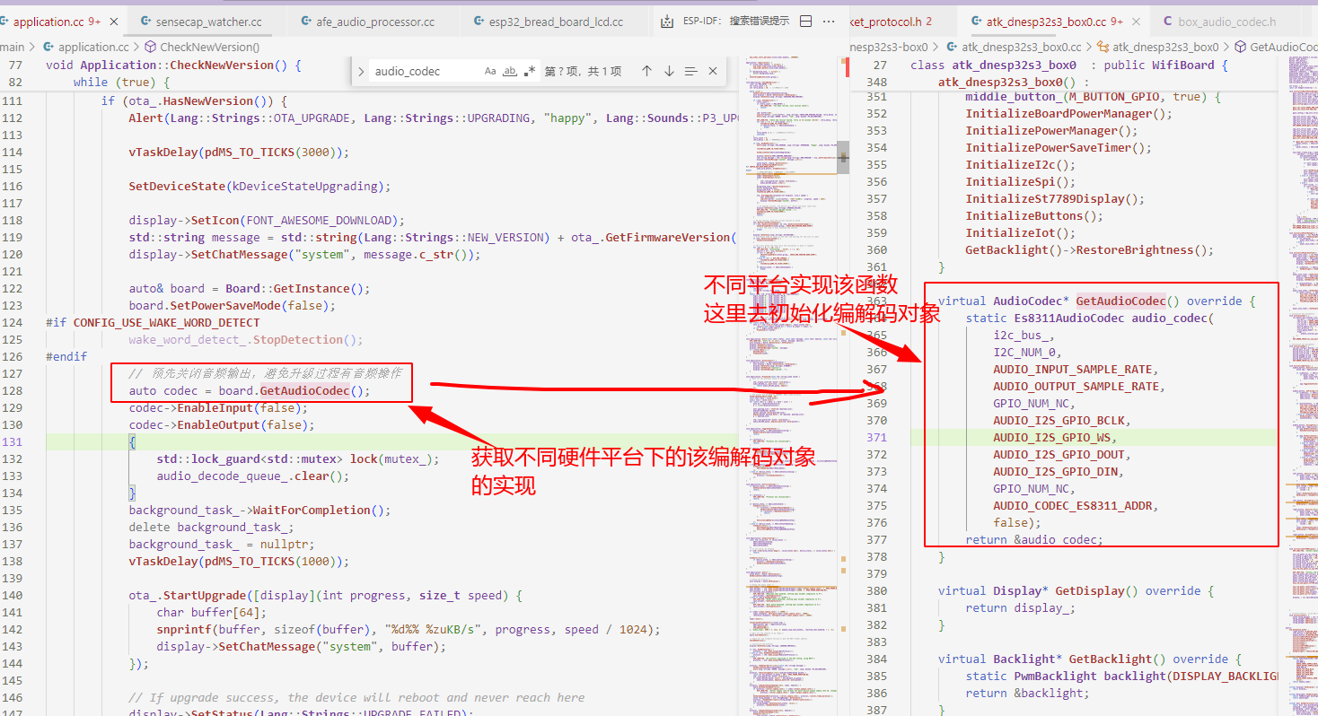The height and width of the screenshot is (716, 1318).
Task: Place cursor on 'SetDeviceState(kDeviceStateUpgrading);'
Action: (259, 187)
